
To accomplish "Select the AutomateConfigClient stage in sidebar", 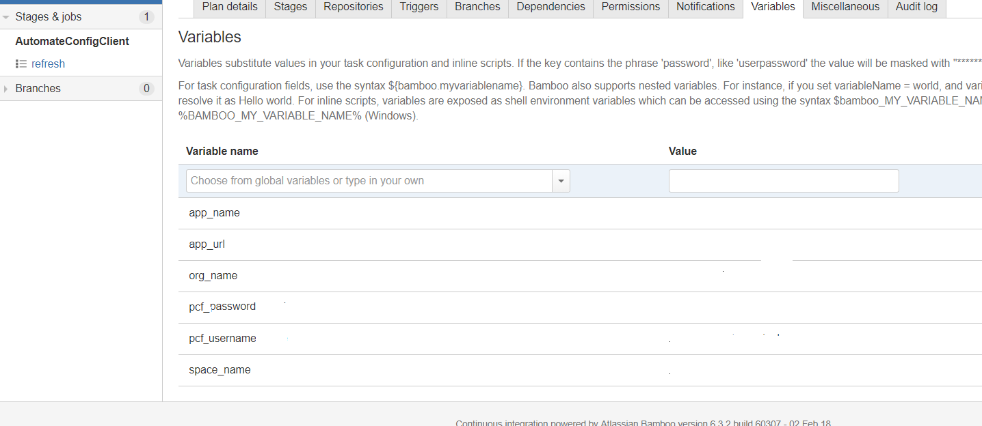I will coord(72,42).
